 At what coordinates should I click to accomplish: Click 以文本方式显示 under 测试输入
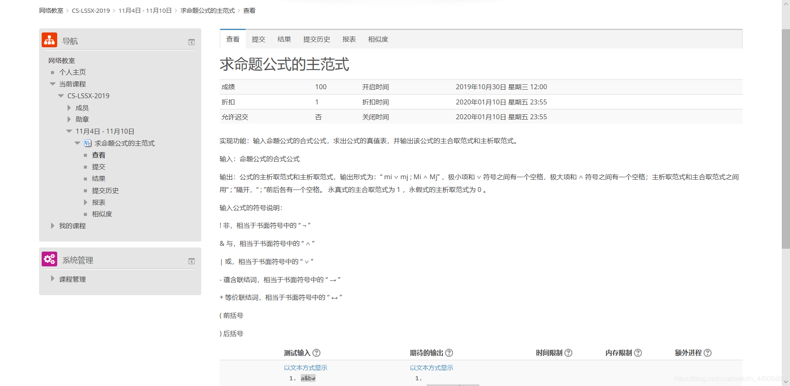point(305,368)
